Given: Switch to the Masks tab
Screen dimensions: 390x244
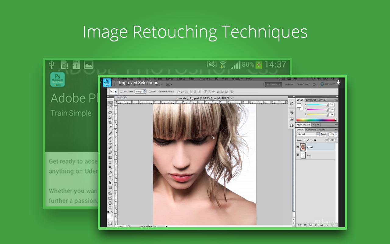Looking at the screenshot, I should [316, 125].
